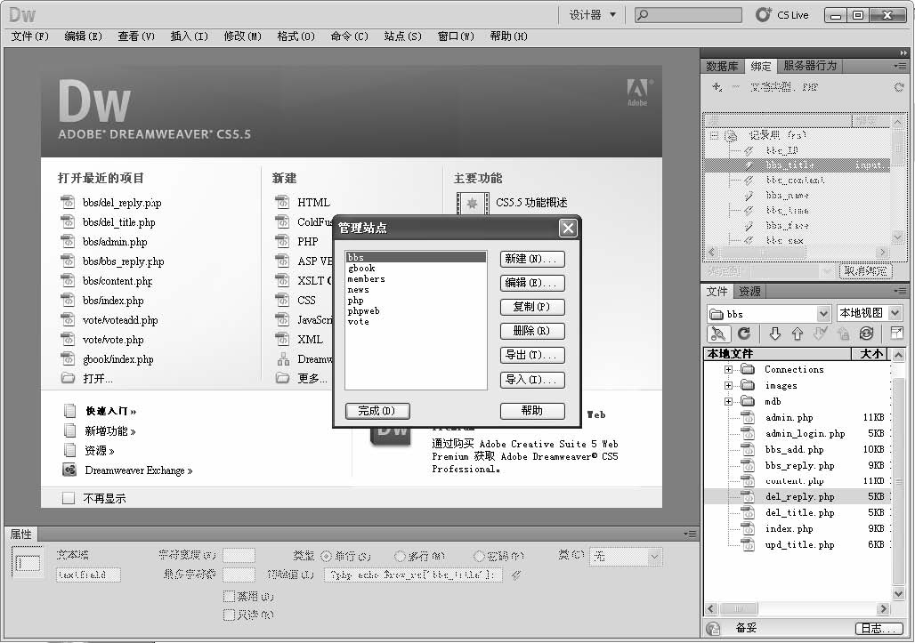The height and width of the screenshot is (643, 915).
Task: Refresh the Files panel file list
Action: pos(744,334)
